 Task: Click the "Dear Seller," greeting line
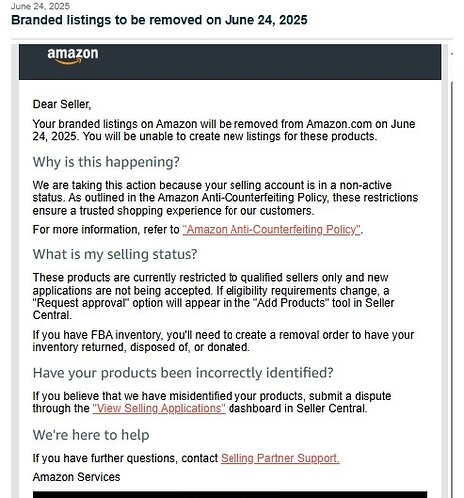pyautogui.click(x=62, y=105)
